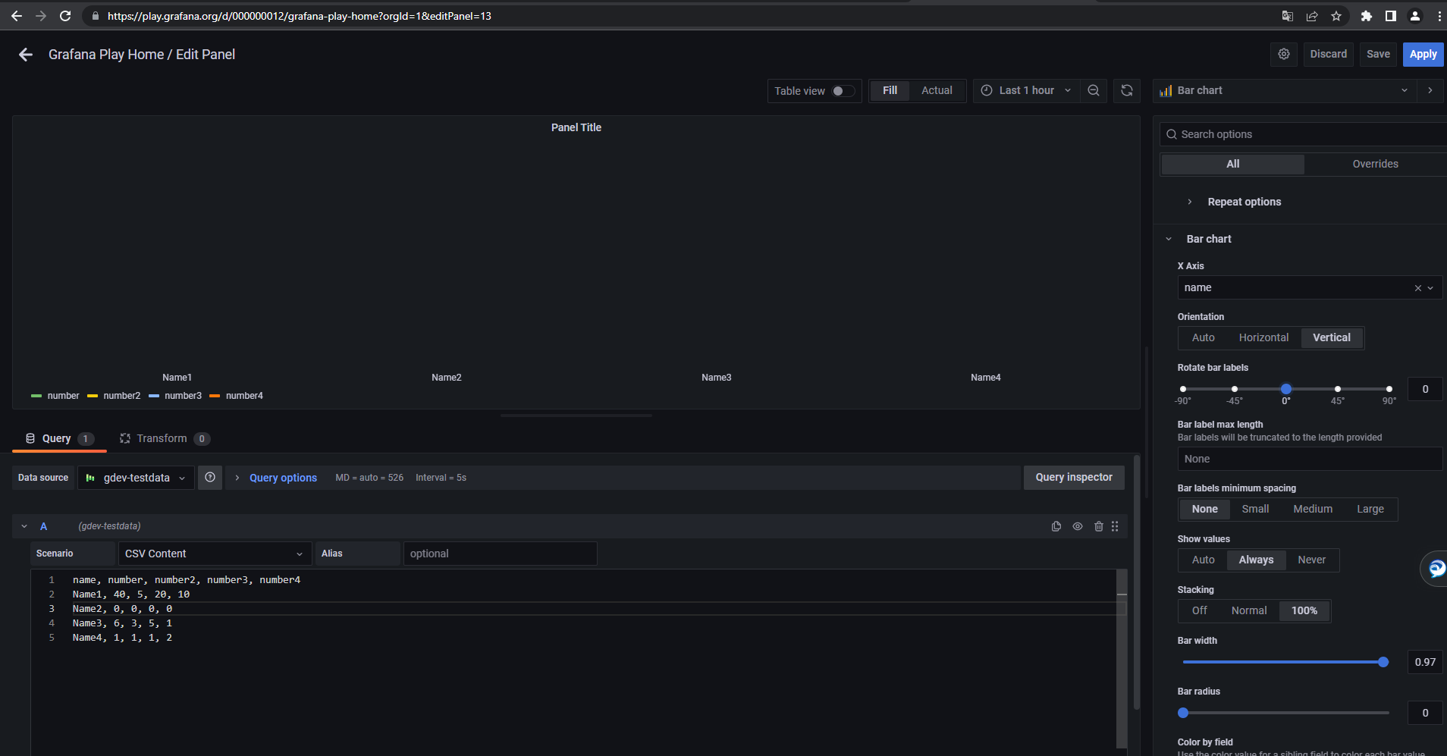Set Stacking to Normal
The width and height of the screenshot is (1447, 756).
(x=1249, y=611)
